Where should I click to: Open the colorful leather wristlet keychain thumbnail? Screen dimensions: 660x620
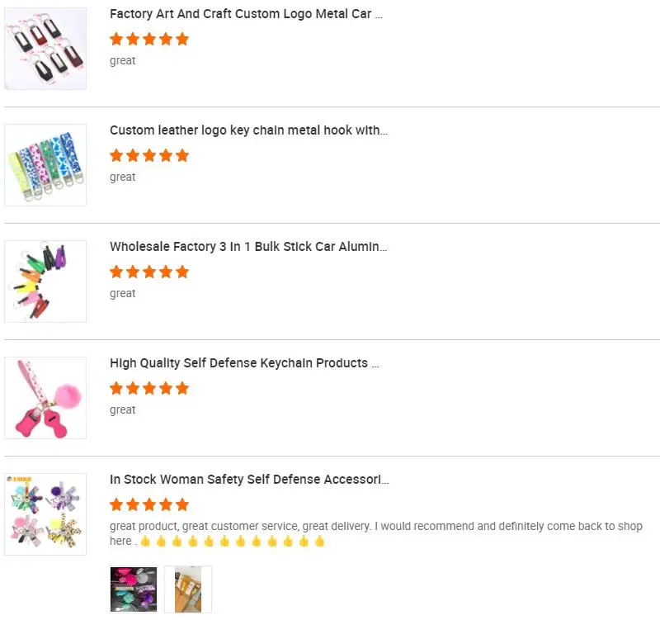[45, 165]
